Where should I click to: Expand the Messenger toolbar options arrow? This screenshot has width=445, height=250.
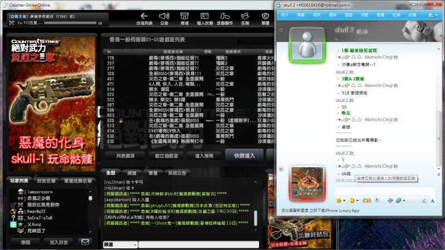[x=436, y=16]
